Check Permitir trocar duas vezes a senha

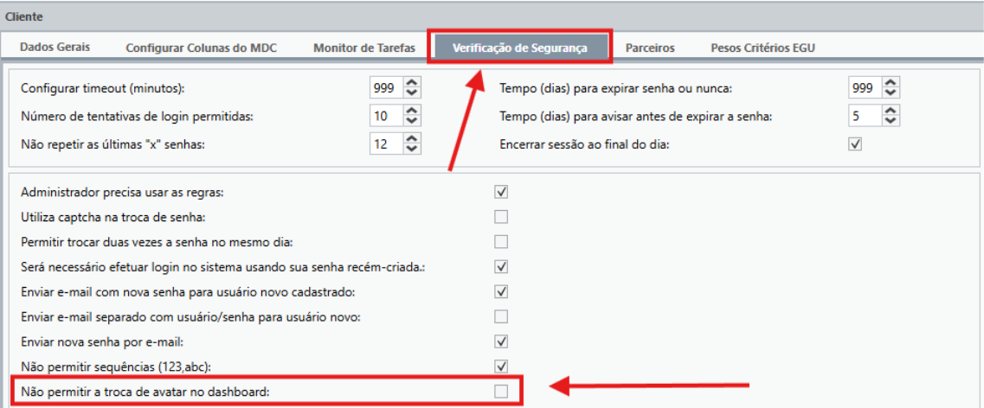tap(501, 241)
